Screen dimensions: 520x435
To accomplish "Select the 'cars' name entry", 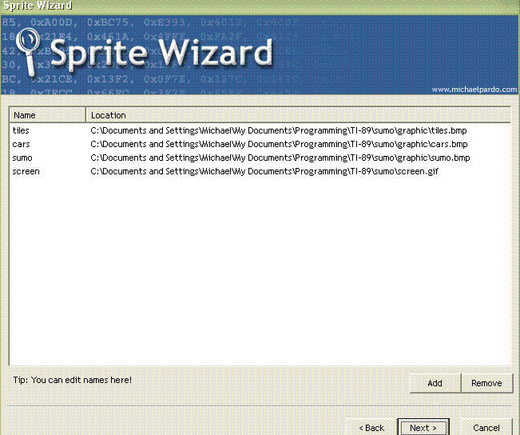I will (x=21, y=144).
